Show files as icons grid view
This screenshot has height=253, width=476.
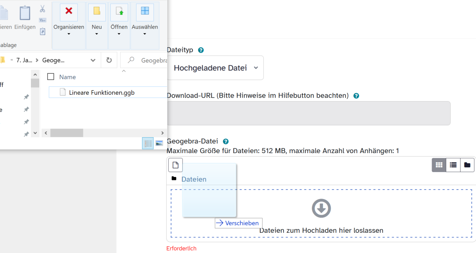click(x=439, y=165)
